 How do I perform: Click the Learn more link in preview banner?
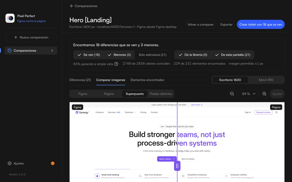pos(196,105)
